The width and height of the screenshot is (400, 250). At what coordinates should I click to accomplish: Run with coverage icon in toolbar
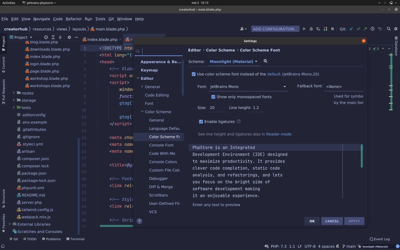(318, 29)
